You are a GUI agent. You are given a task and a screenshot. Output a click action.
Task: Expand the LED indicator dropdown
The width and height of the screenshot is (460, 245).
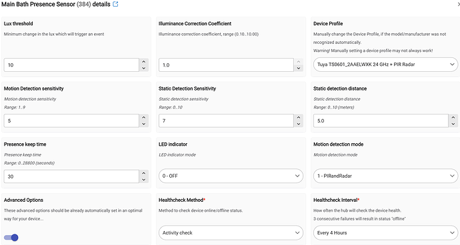[x=231, y=176]
